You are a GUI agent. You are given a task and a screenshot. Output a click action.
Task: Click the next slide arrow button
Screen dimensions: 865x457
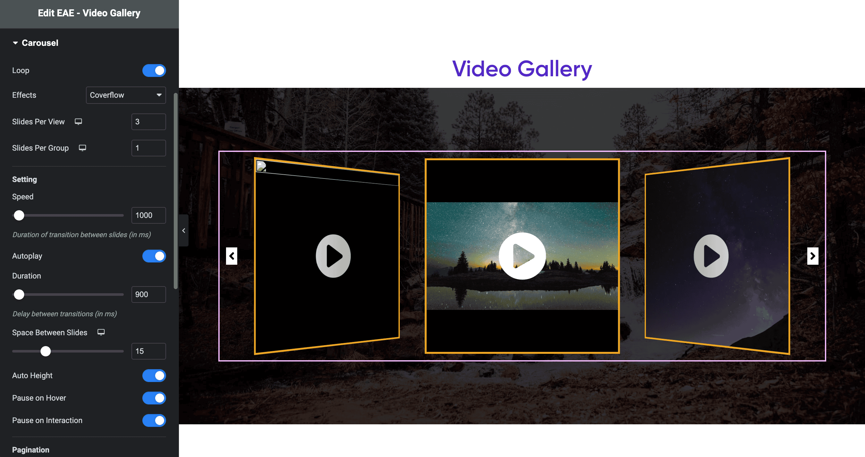point(812,256)
